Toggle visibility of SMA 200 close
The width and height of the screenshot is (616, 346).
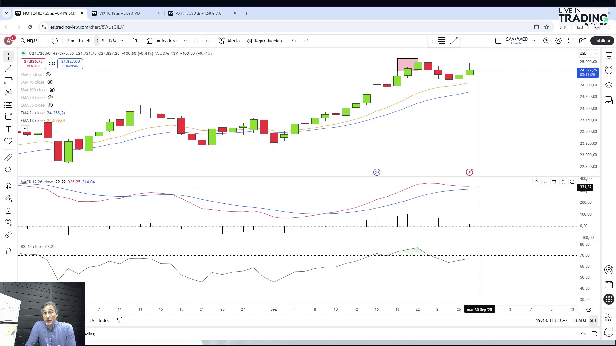(52, 90)
